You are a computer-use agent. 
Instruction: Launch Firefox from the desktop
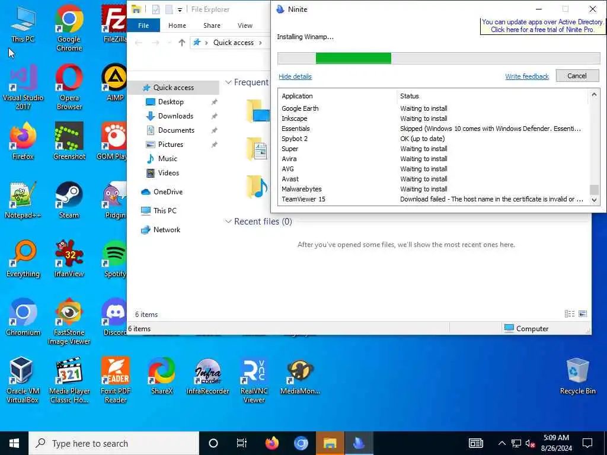click(x=23, y=142)
